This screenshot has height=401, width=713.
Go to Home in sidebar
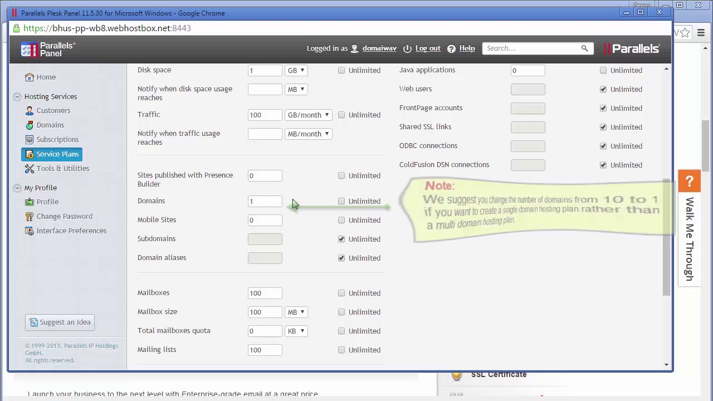tap(46, 77)
